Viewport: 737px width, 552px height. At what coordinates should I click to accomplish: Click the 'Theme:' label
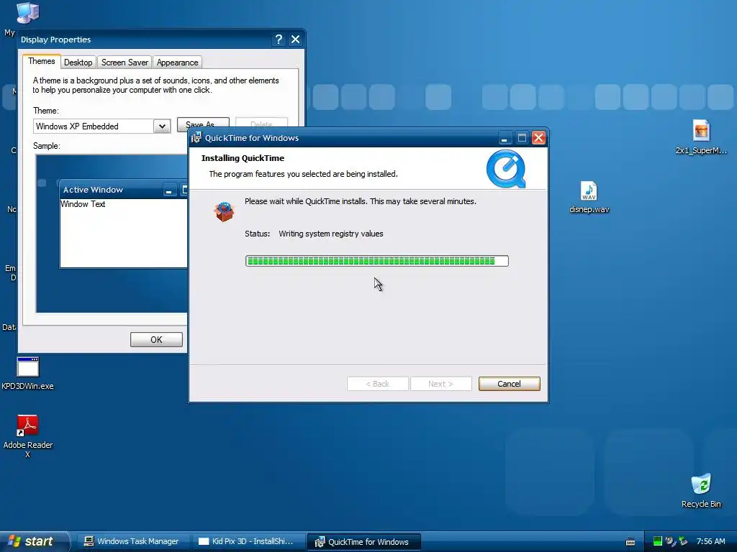click(46, 111)
